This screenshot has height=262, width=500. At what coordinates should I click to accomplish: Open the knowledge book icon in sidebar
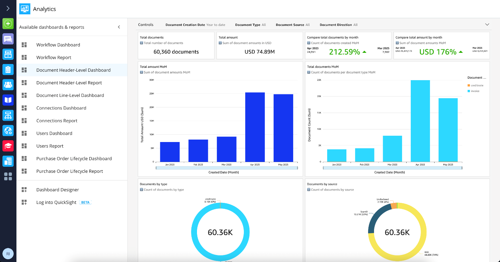coord(8,100)
